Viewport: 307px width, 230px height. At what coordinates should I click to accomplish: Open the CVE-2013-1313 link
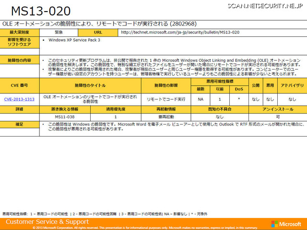point(19,99)
